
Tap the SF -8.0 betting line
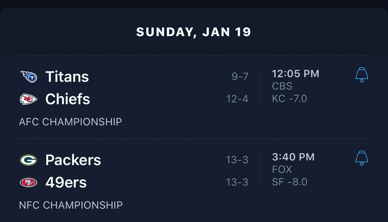[x=290, y=182]
